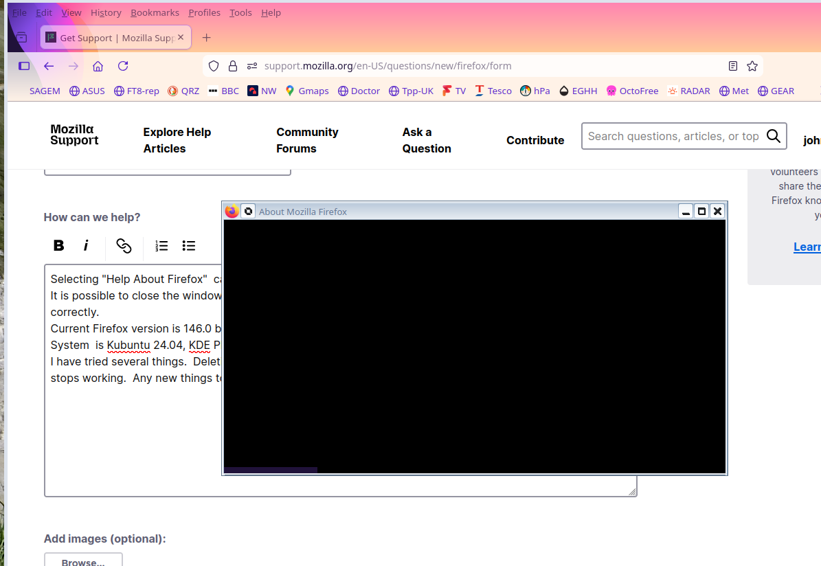Open Community Forums menu
This screenshot has width=821, height=566.
(307, 140)
